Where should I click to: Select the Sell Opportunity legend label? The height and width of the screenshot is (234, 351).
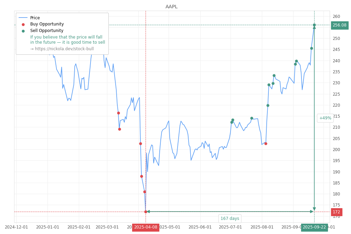47,31
